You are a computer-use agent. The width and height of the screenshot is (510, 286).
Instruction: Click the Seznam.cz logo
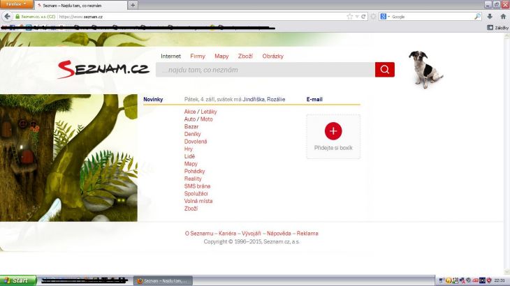click(103, 69)
